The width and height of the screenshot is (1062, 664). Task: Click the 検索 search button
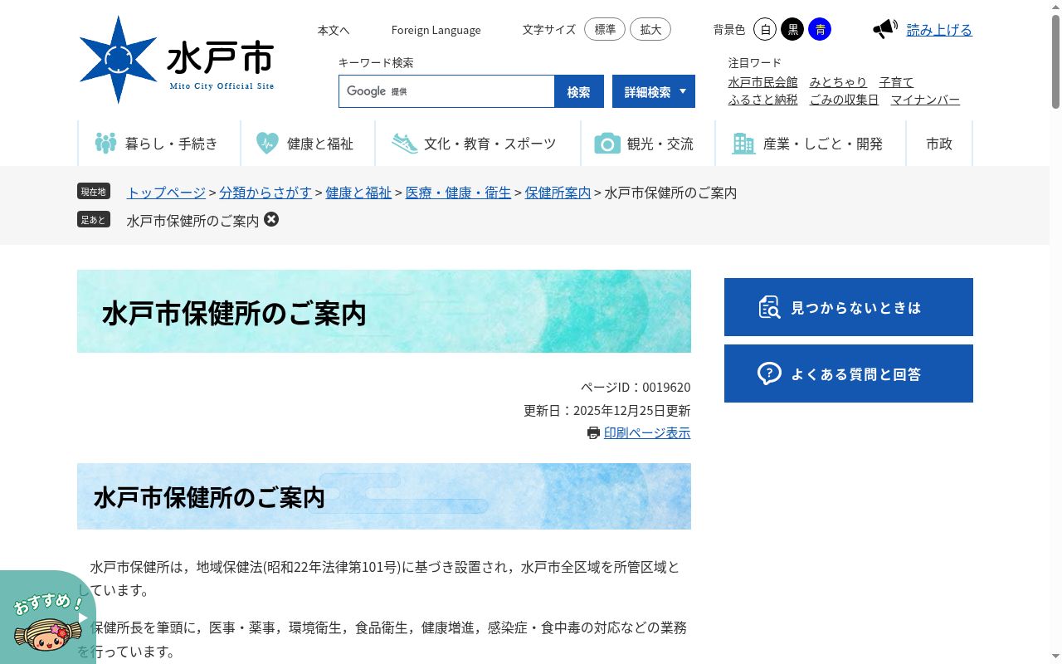[x=579, y=91]
